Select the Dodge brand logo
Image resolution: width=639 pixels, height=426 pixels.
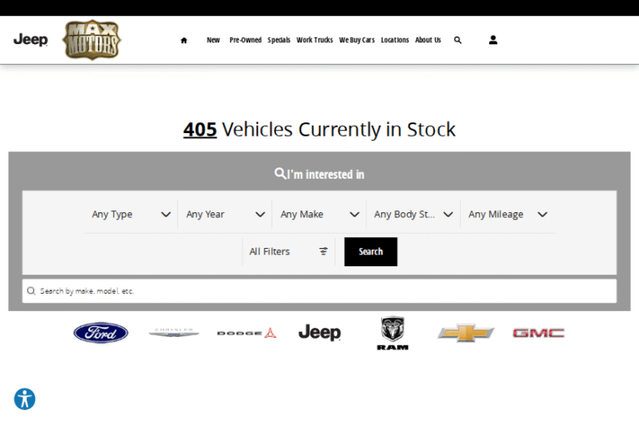(246, 333)
